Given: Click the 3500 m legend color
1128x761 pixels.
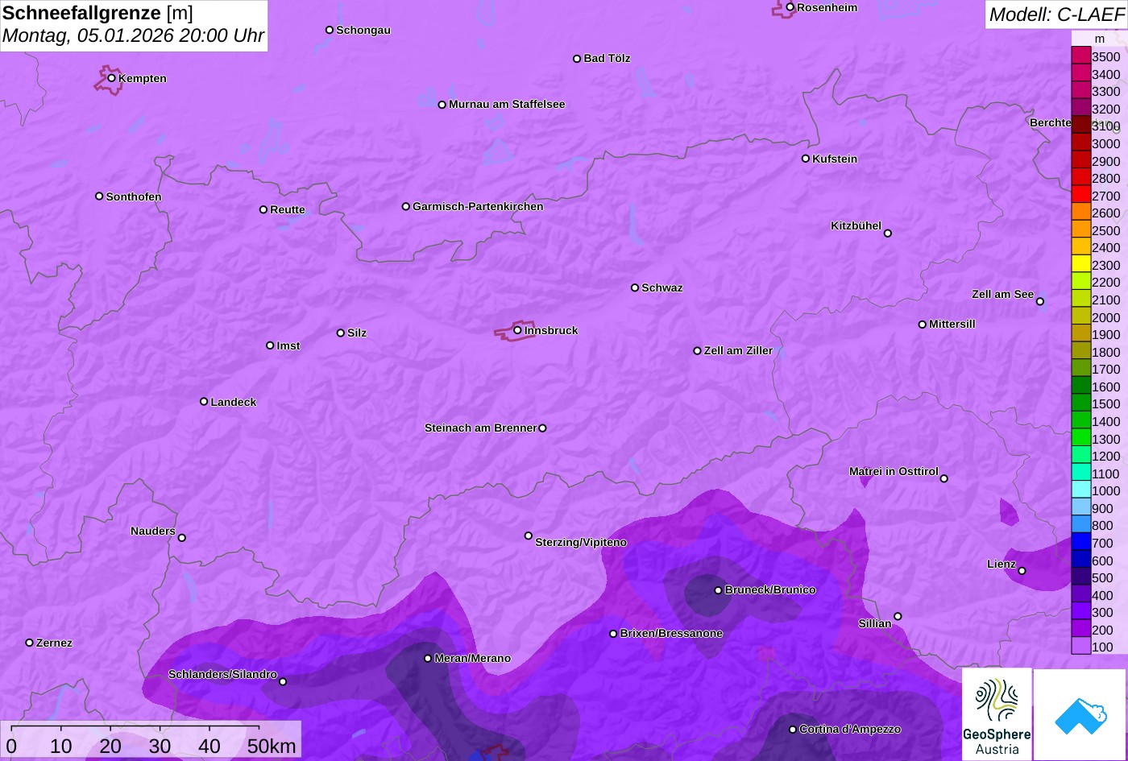Looking at the screenshot, I should click(1081, 56).
